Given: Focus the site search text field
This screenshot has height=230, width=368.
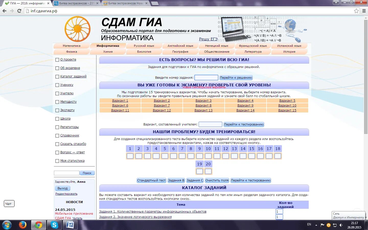Looking at the screenshot, I should point(67,173).
